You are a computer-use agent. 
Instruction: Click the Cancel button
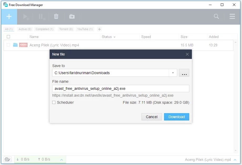151,117
